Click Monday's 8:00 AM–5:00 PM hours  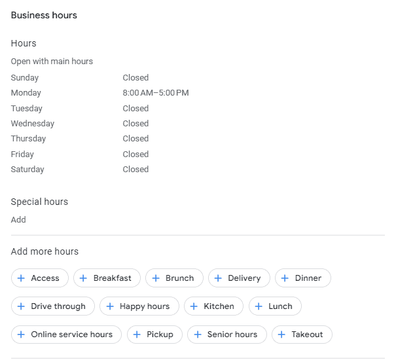coord(156,93)
